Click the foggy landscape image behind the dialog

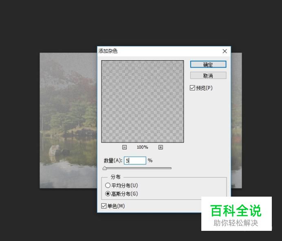pyautogui.click(x=68, y=120)
